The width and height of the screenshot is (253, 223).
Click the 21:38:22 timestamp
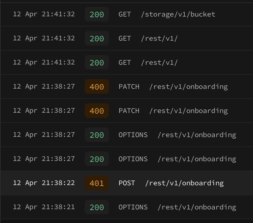click(x=44, y=183)
